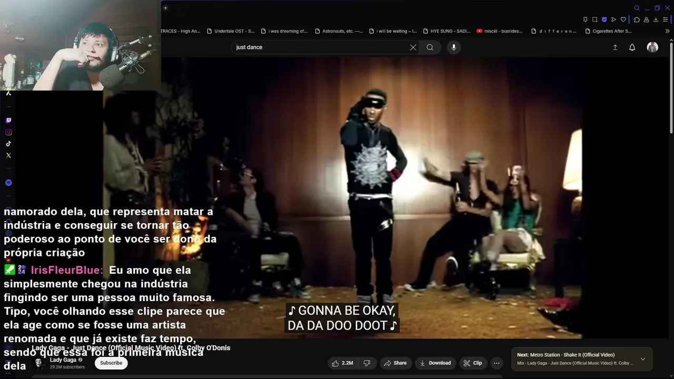Click the Clip button
This screenshot has width=674, height=379.
tap(473, 363)
